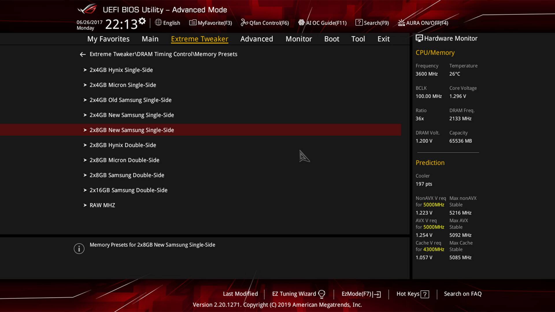
Task: Toggle AURA ON/OFF lighting
Action: coord(423,23)
